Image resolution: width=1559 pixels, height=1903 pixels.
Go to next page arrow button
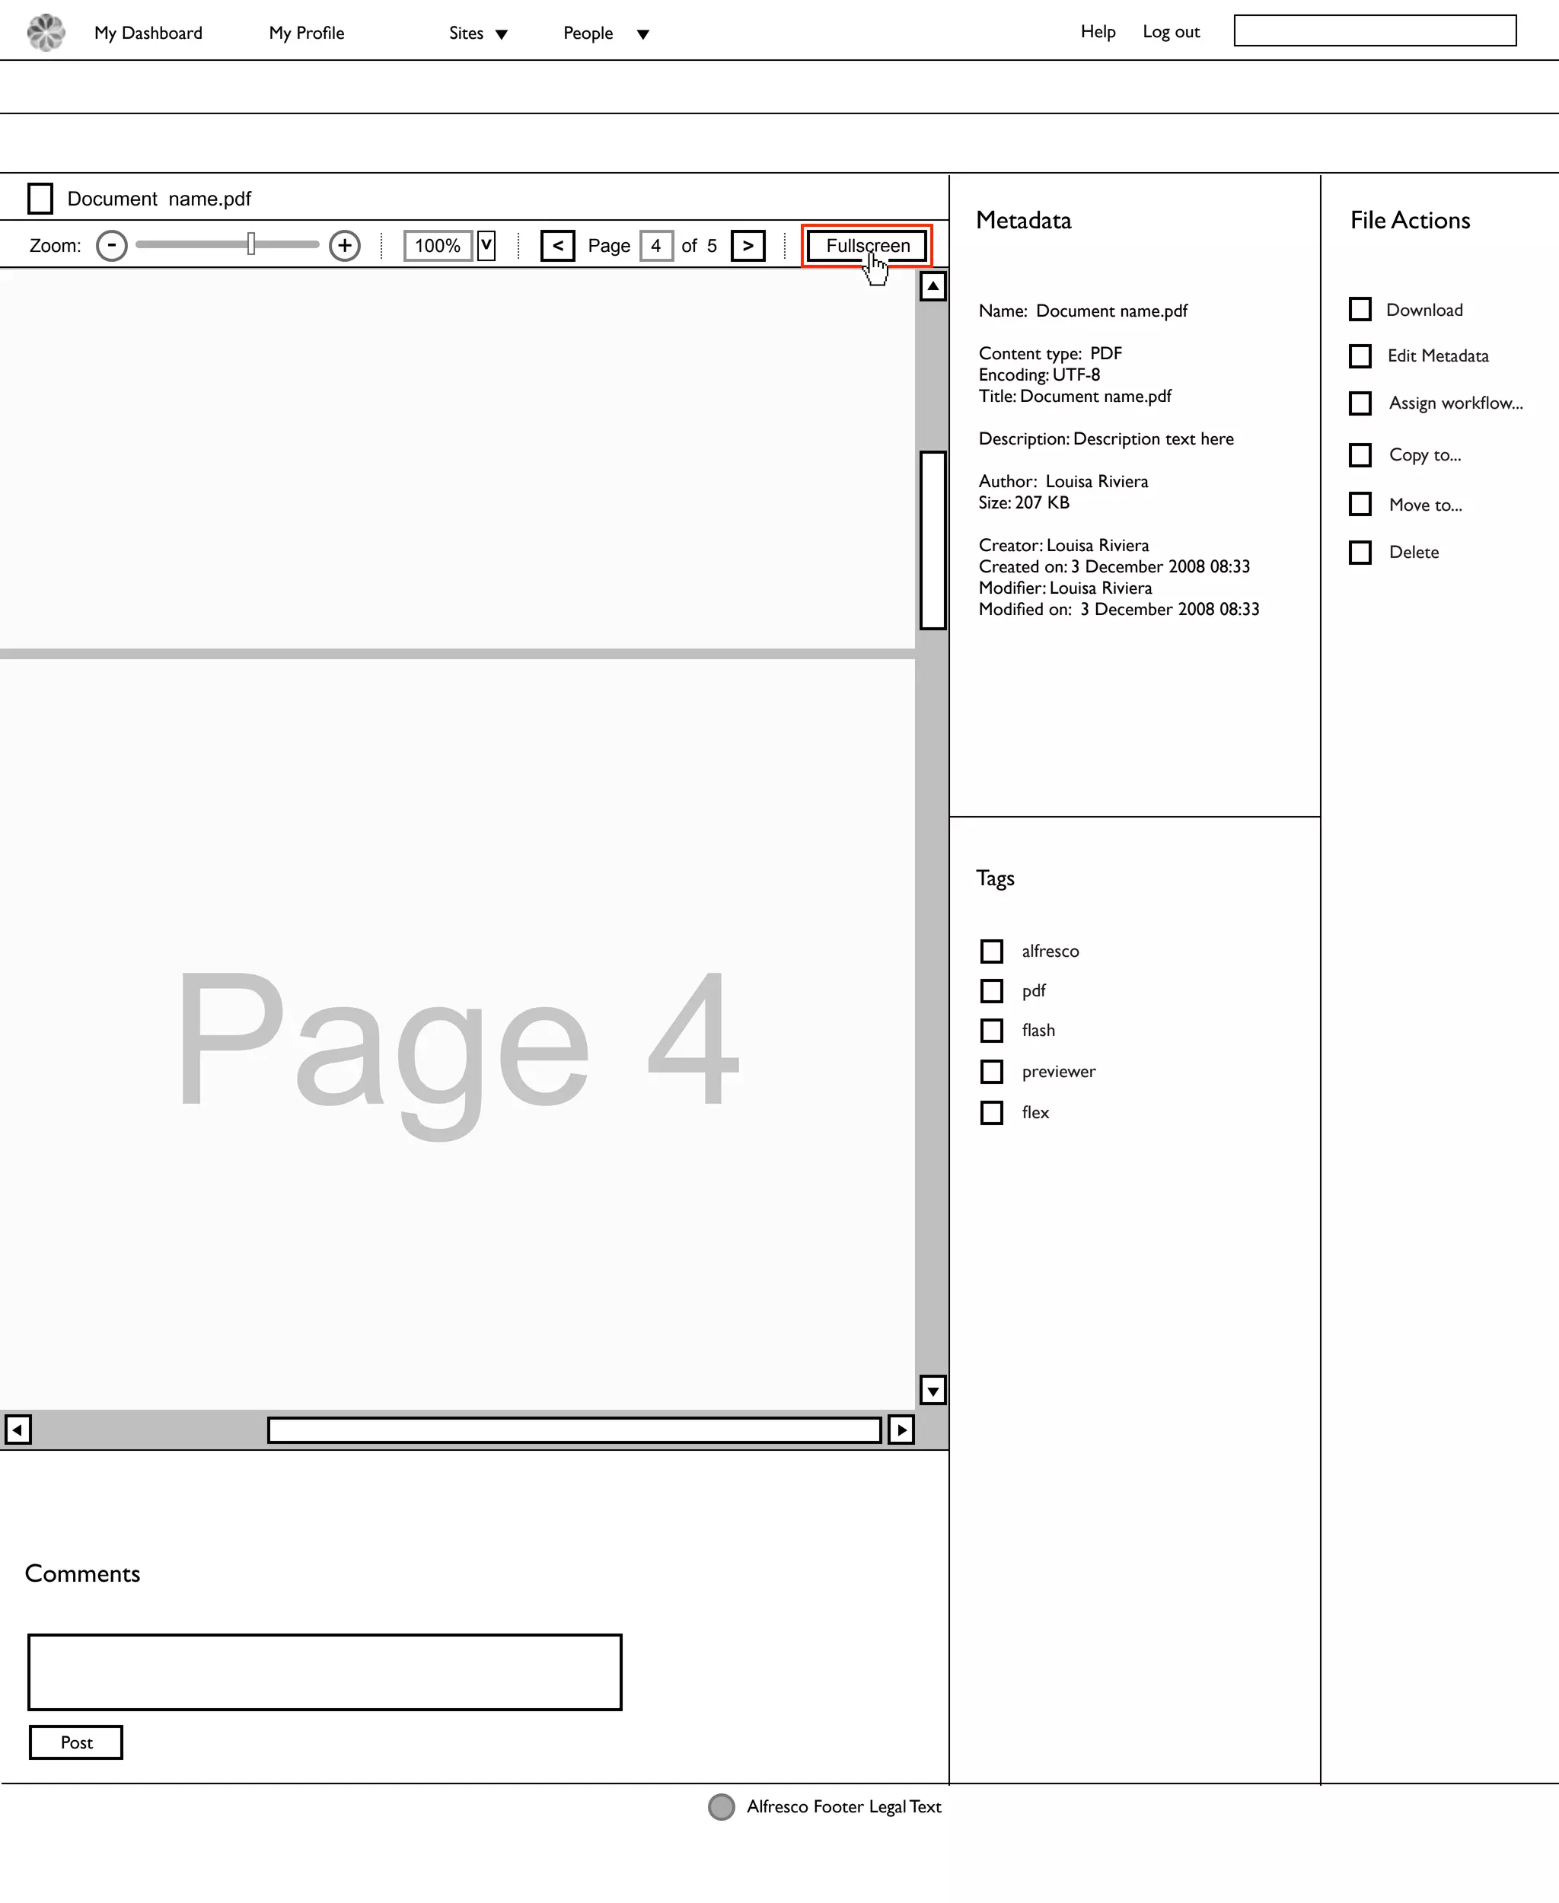tap(748, 245)
